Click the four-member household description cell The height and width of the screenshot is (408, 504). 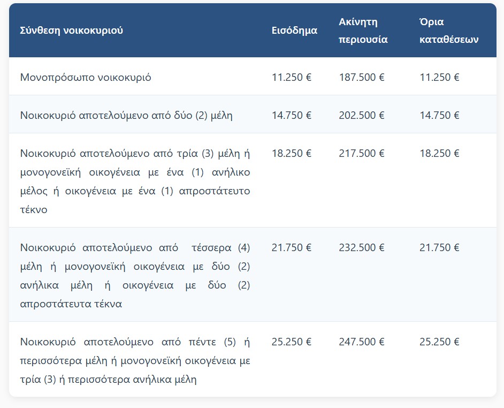(135, 275)
